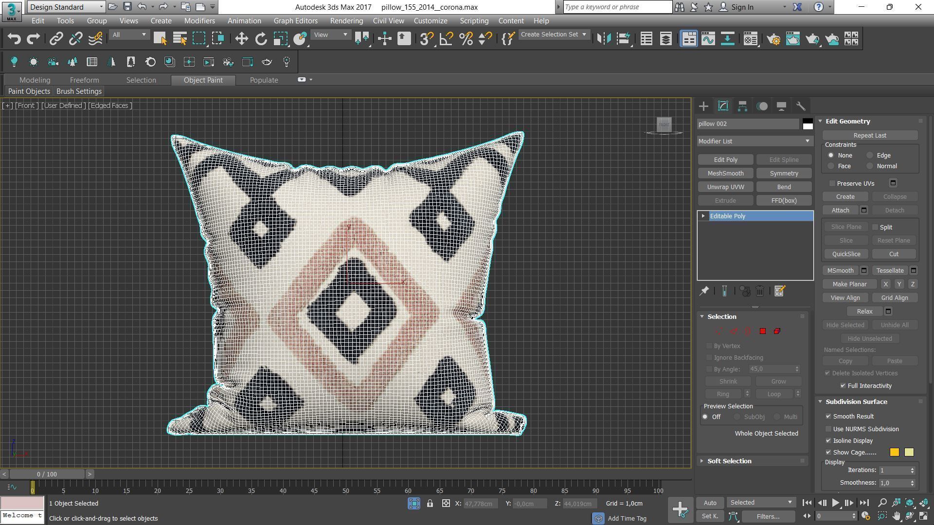
Task: Toggle the 3D Snaps button
Action: (427, 39)
